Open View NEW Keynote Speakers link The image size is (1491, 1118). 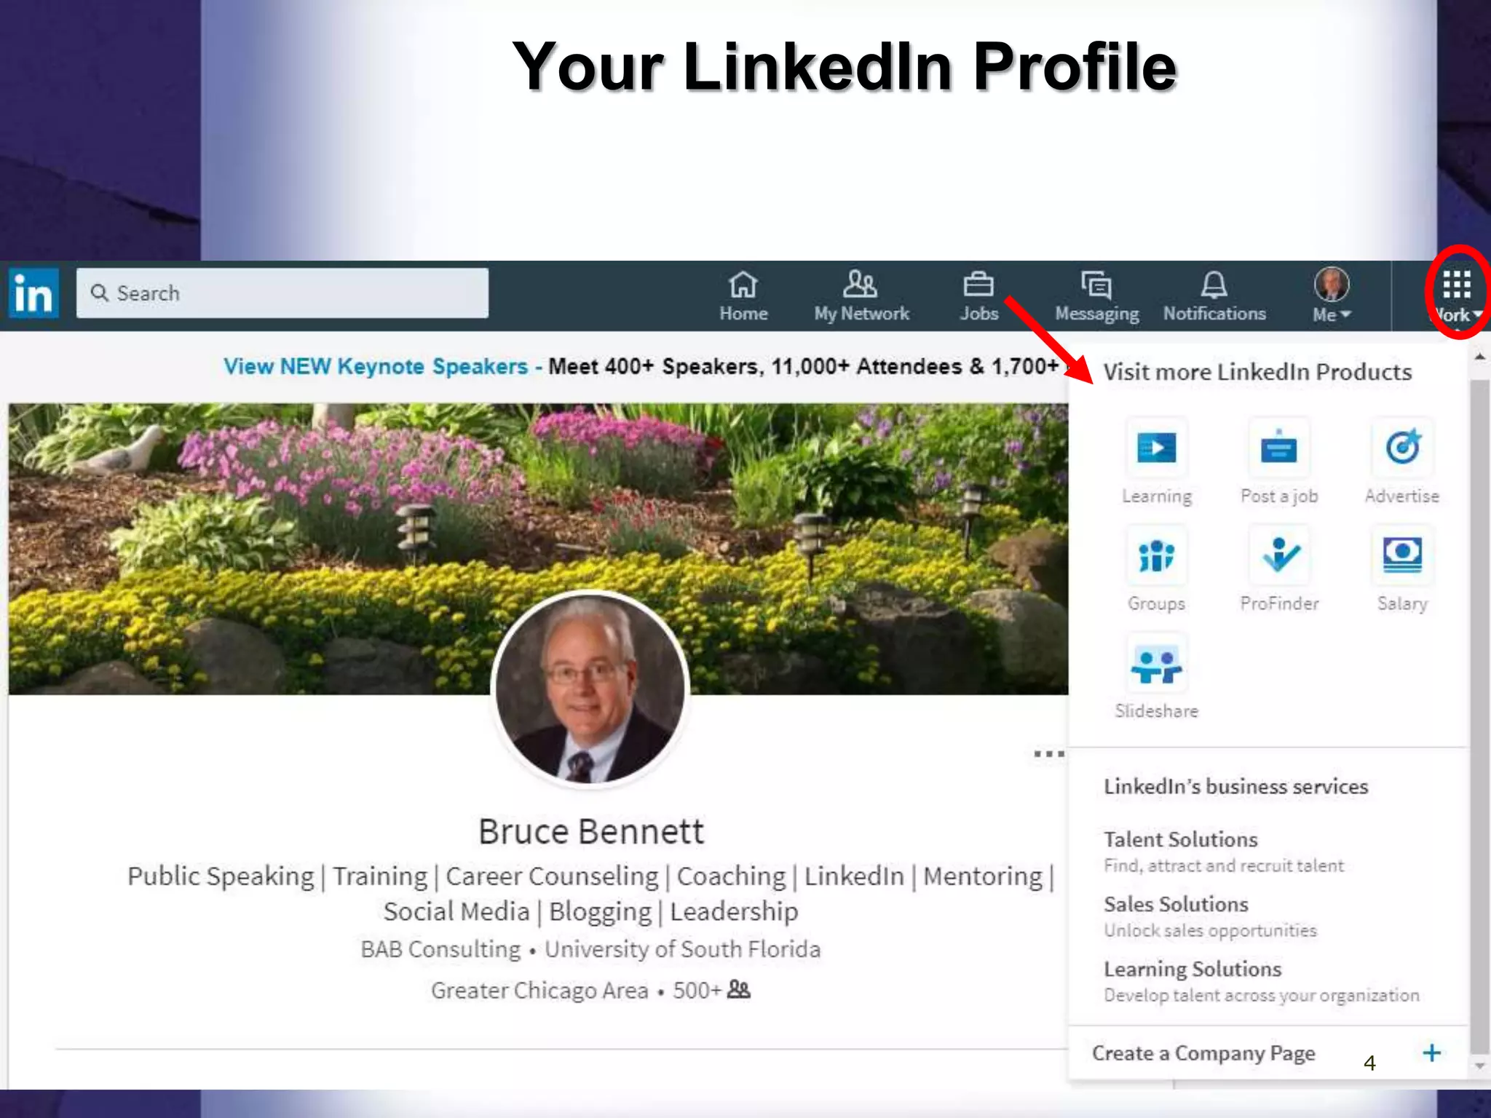click(376, 365)
